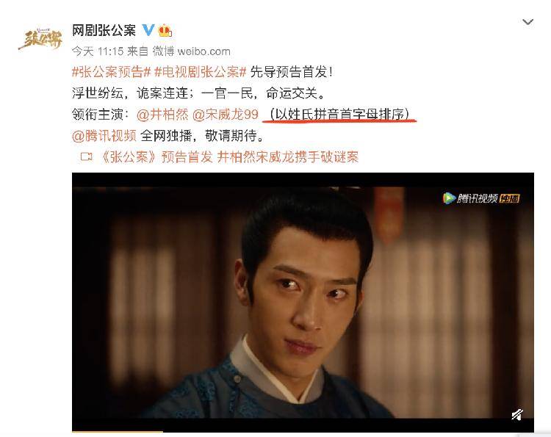551x437 pixels.
Task: Expand the post options chevron menu
Action: point(527,22)
